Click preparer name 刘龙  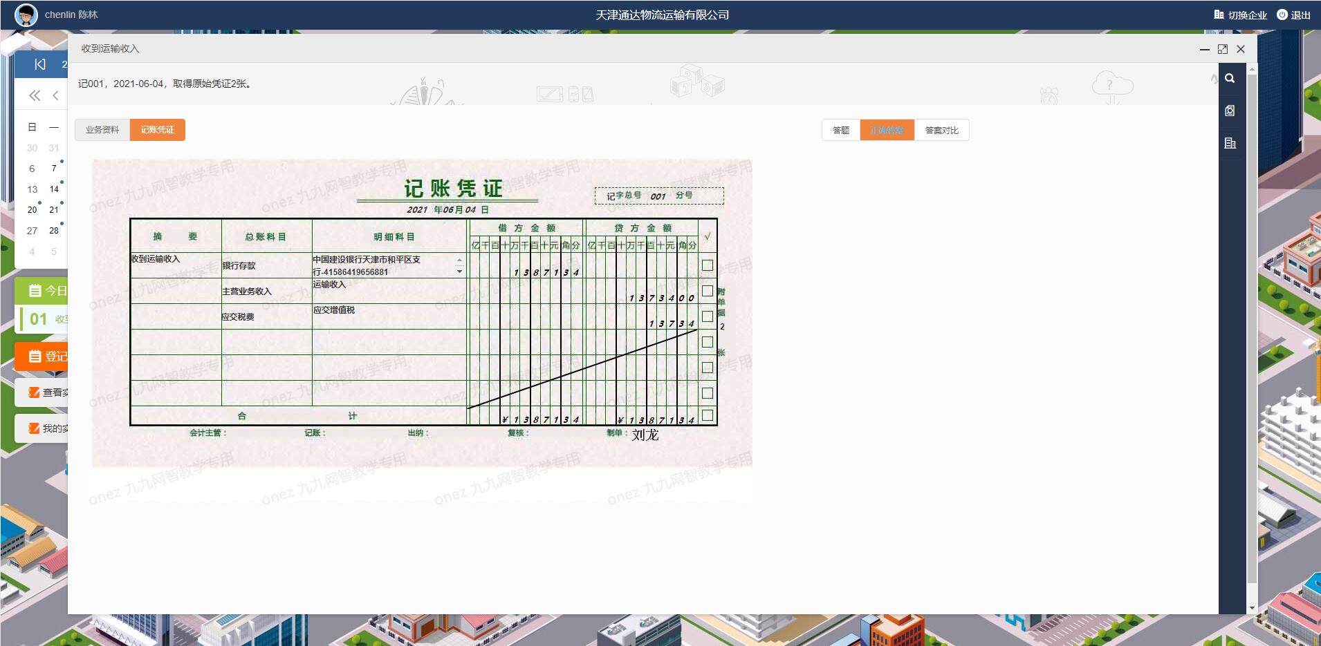645,435
